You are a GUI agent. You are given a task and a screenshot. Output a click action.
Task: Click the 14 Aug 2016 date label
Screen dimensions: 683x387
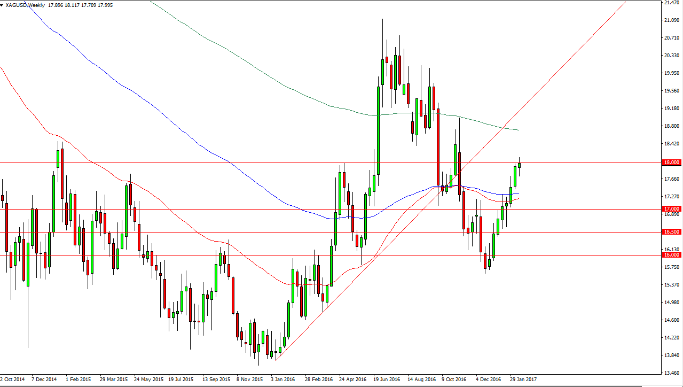pos(421,379)
